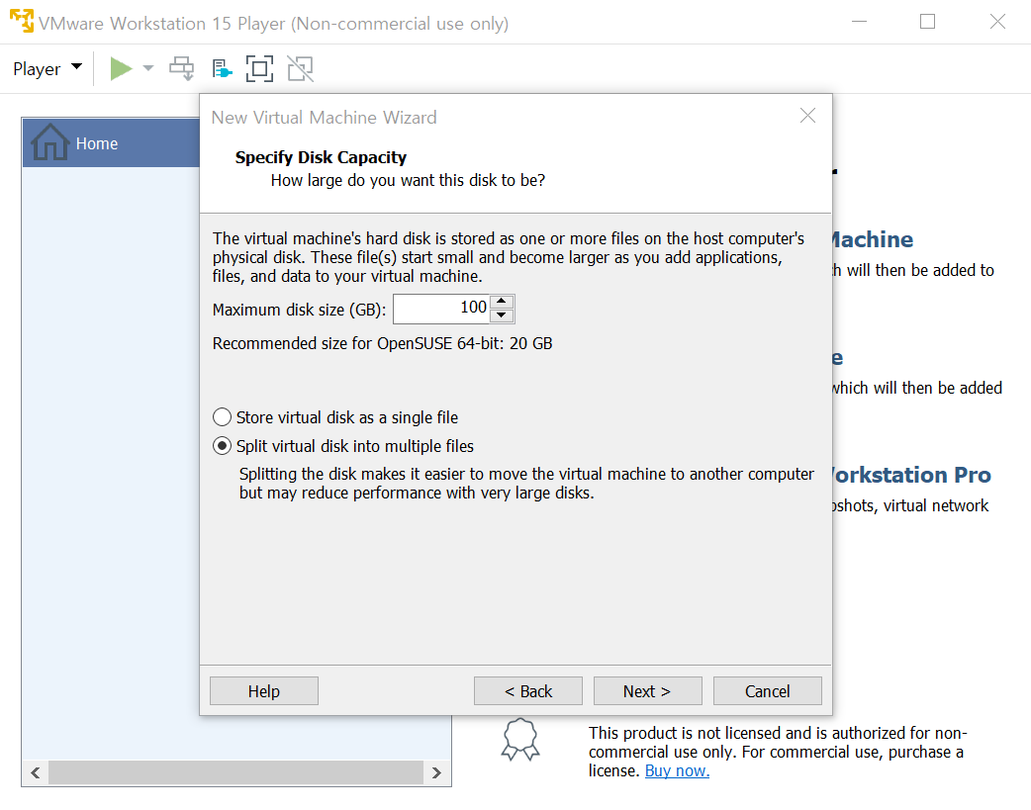Screen dimensions: 1031x810
Task: Click Send Ctrl+Alt+Del toolbar icon
Action: point(181,68)
